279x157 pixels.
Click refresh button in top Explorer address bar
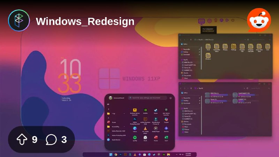tap(248, 40)
